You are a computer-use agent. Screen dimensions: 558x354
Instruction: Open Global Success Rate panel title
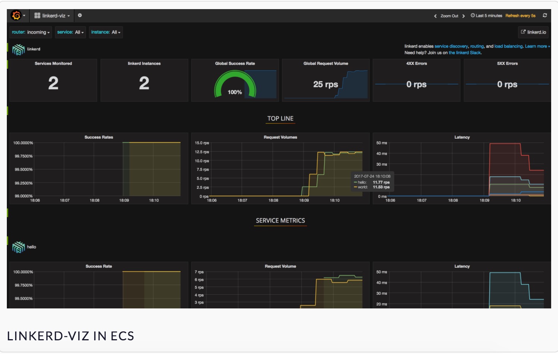click(x=235, y=63)
